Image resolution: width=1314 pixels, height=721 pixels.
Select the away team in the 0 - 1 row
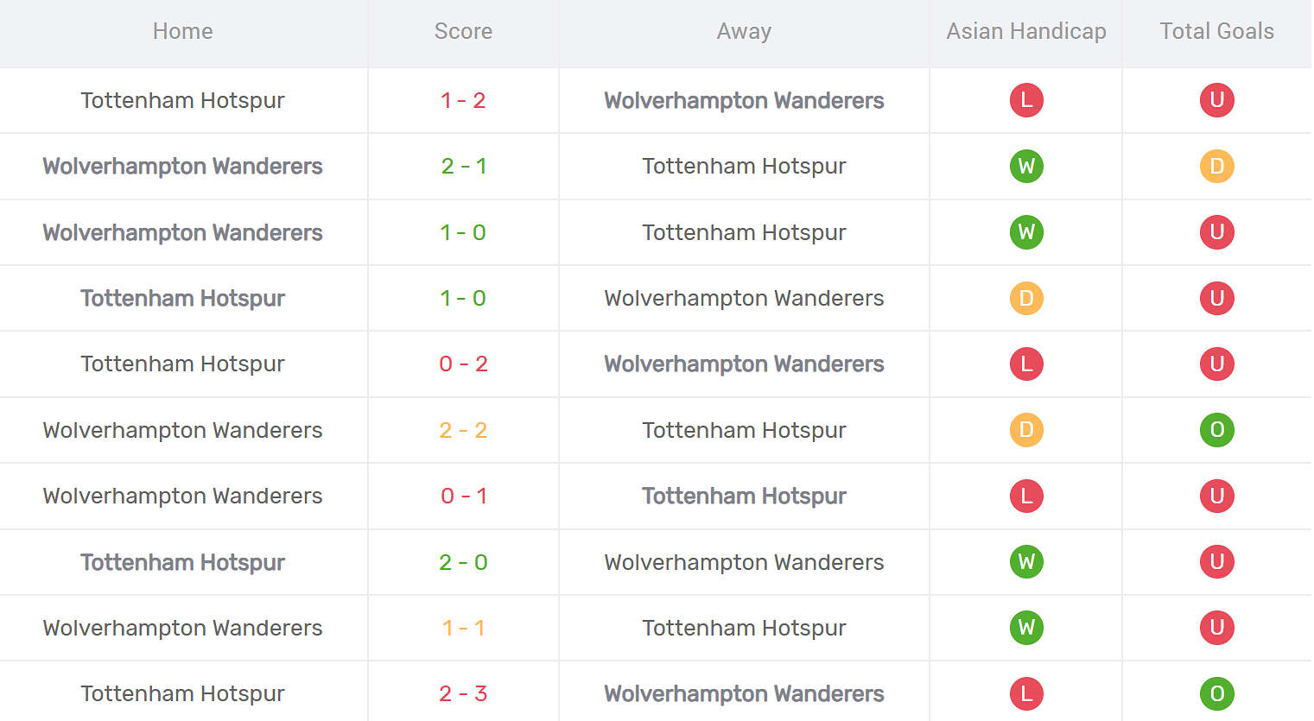[x=744, y=496]
